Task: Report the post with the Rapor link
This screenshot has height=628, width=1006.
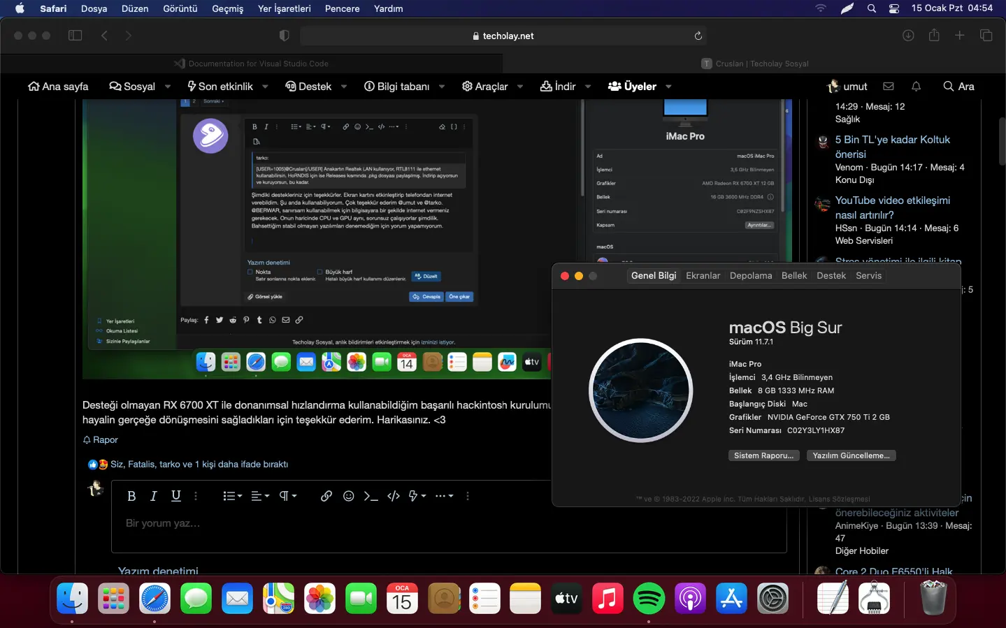Action: [101, 440]
